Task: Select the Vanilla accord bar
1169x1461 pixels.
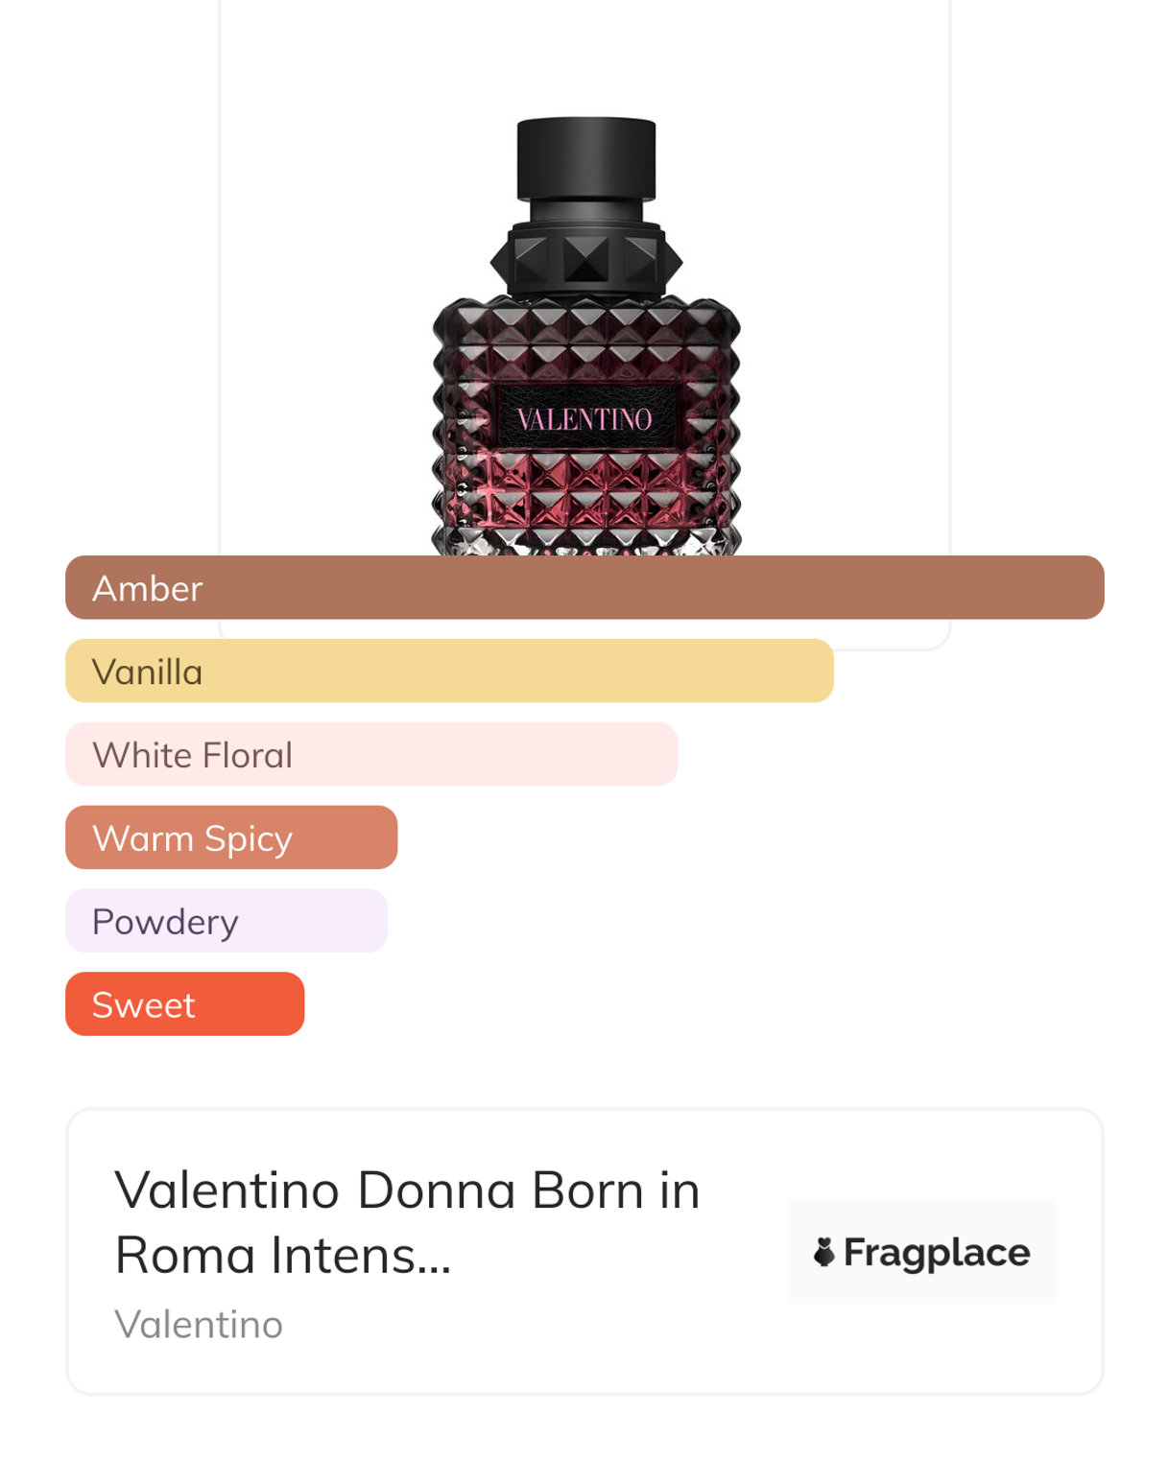Action: 449,671
